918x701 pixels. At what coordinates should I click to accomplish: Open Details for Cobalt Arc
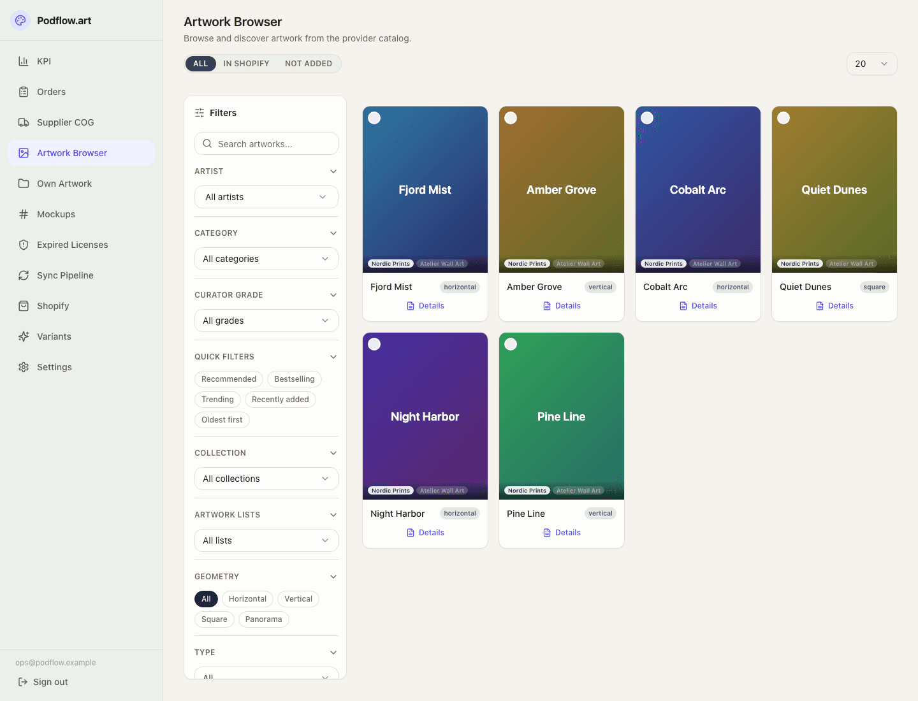(x=698, y=306)
